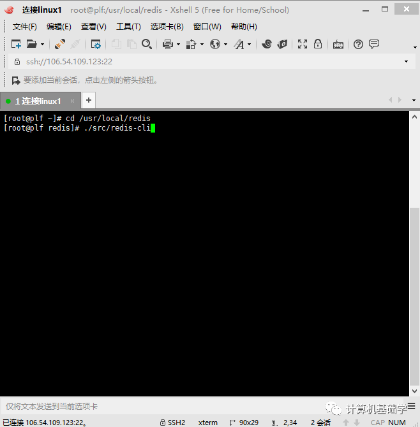Click the plus new tab button
This screenshot has height=427, width=420.
89,100
